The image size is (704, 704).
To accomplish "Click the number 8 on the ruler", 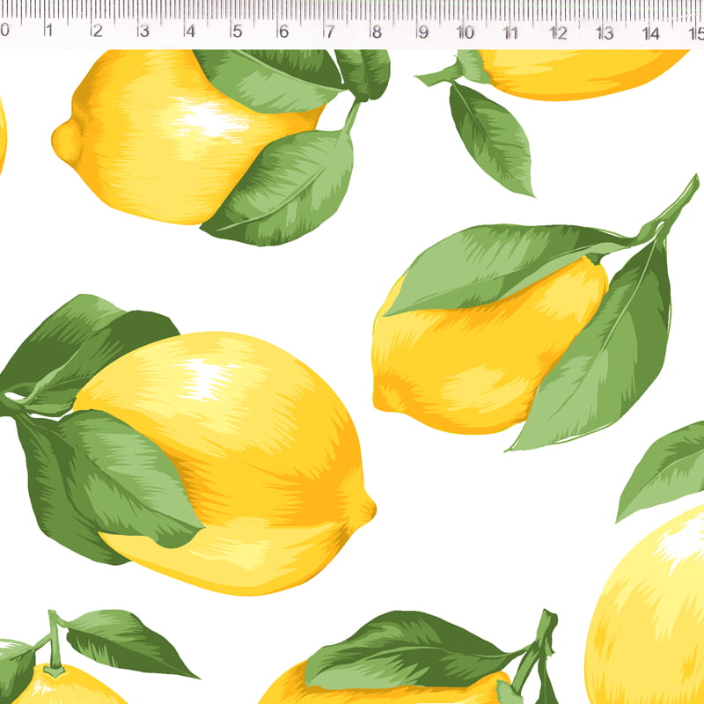I will [376, 33].
